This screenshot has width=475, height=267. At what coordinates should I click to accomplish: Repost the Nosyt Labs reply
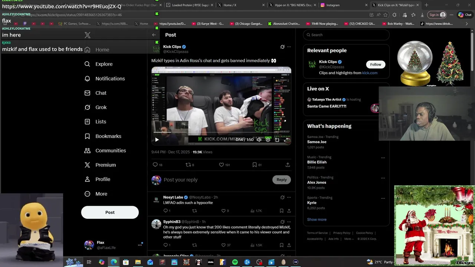tap(194, 211)
